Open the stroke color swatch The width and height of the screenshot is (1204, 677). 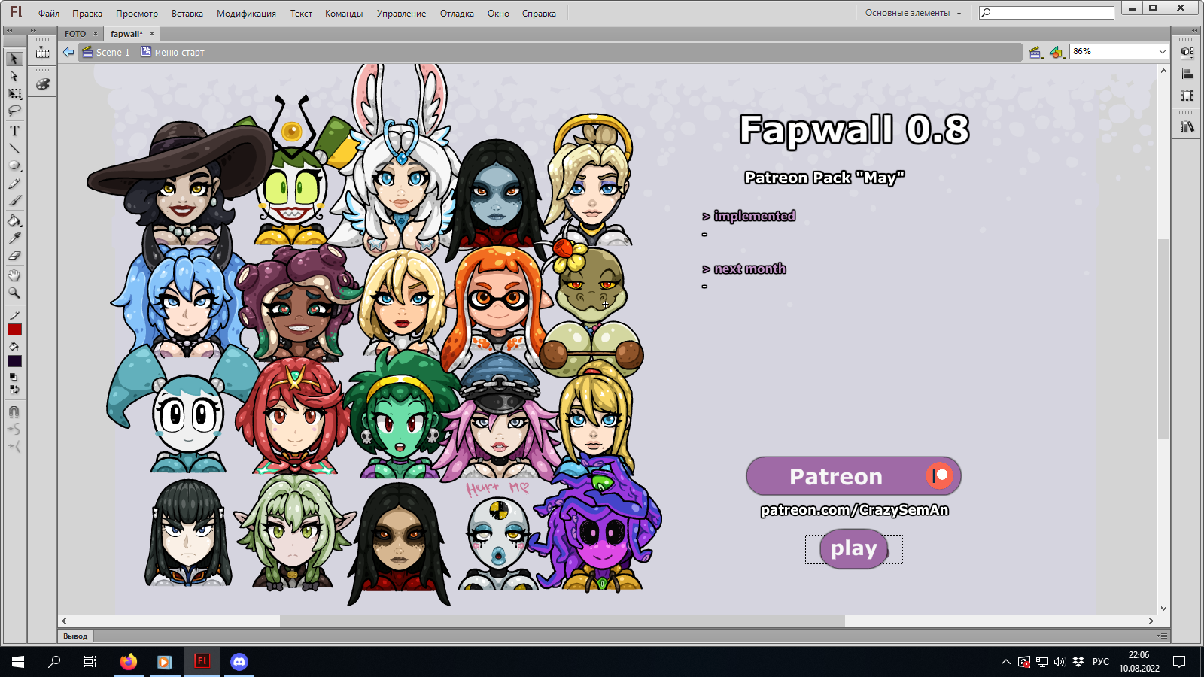(14, 330)
